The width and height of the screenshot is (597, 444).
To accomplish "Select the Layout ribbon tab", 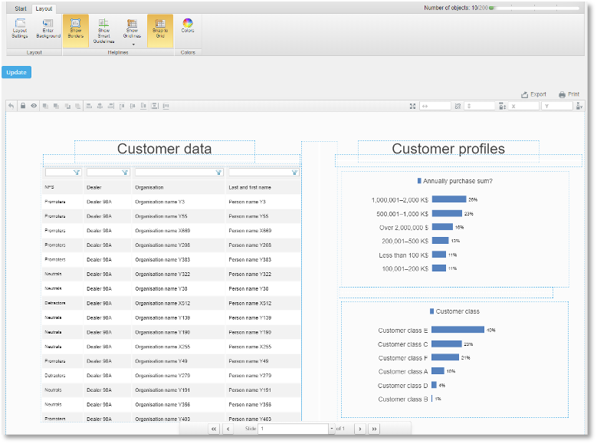I will point(44,8).
